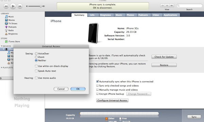The width and height of the screenshot is (204, 122).
Task: Click the iPhone device picture
Action: 93,33
